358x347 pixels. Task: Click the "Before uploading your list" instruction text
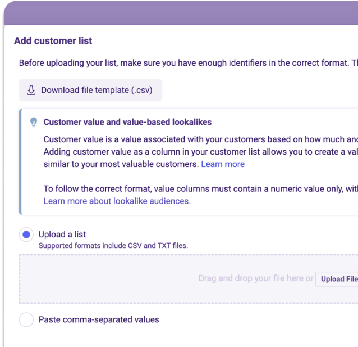pyautogui.click(x=185, y=63)
